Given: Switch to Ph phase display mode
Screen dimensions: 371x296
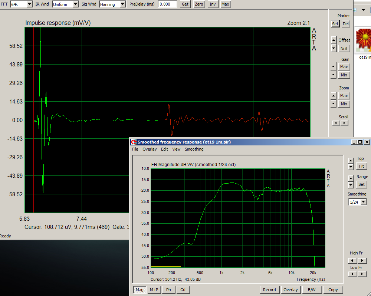Looking at the screenshot, I should pos(168,290).
